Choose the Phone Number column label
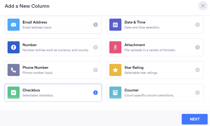Screen dimensions: 210x126 [x=35, y=68]
